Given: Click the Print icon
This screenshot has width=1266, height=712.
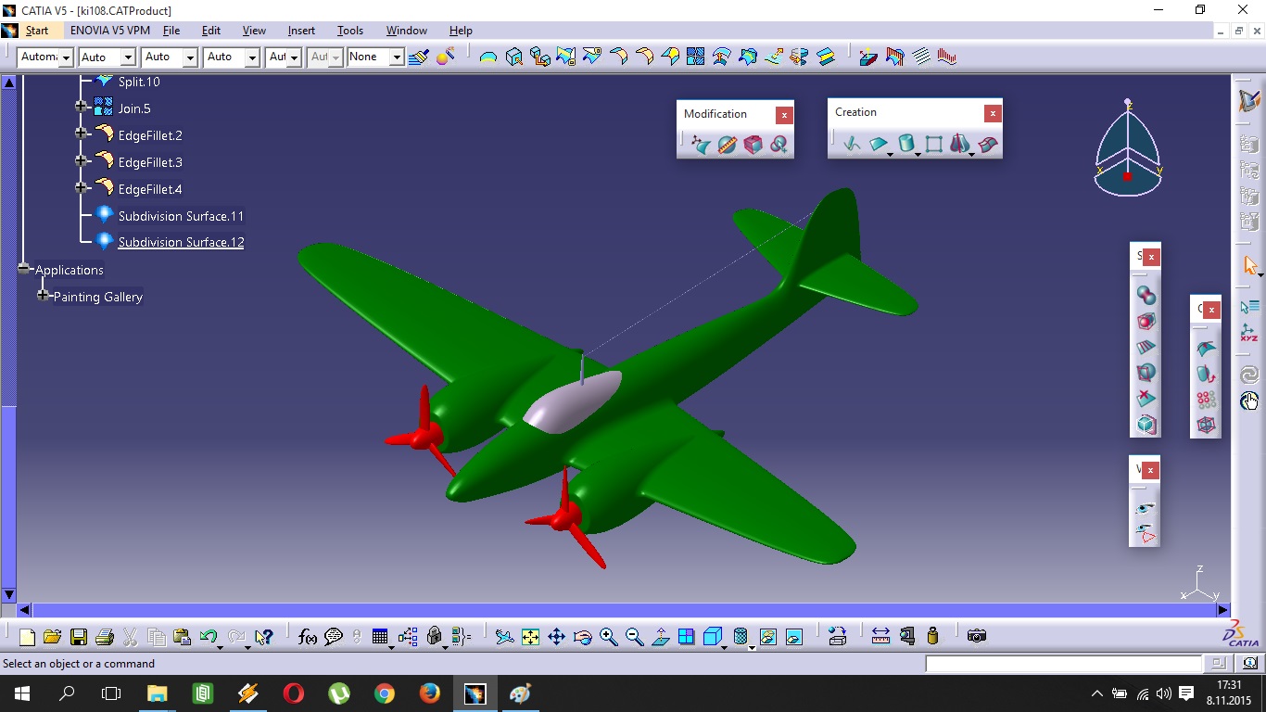Looking at the screenshot, I should [104, 637].
